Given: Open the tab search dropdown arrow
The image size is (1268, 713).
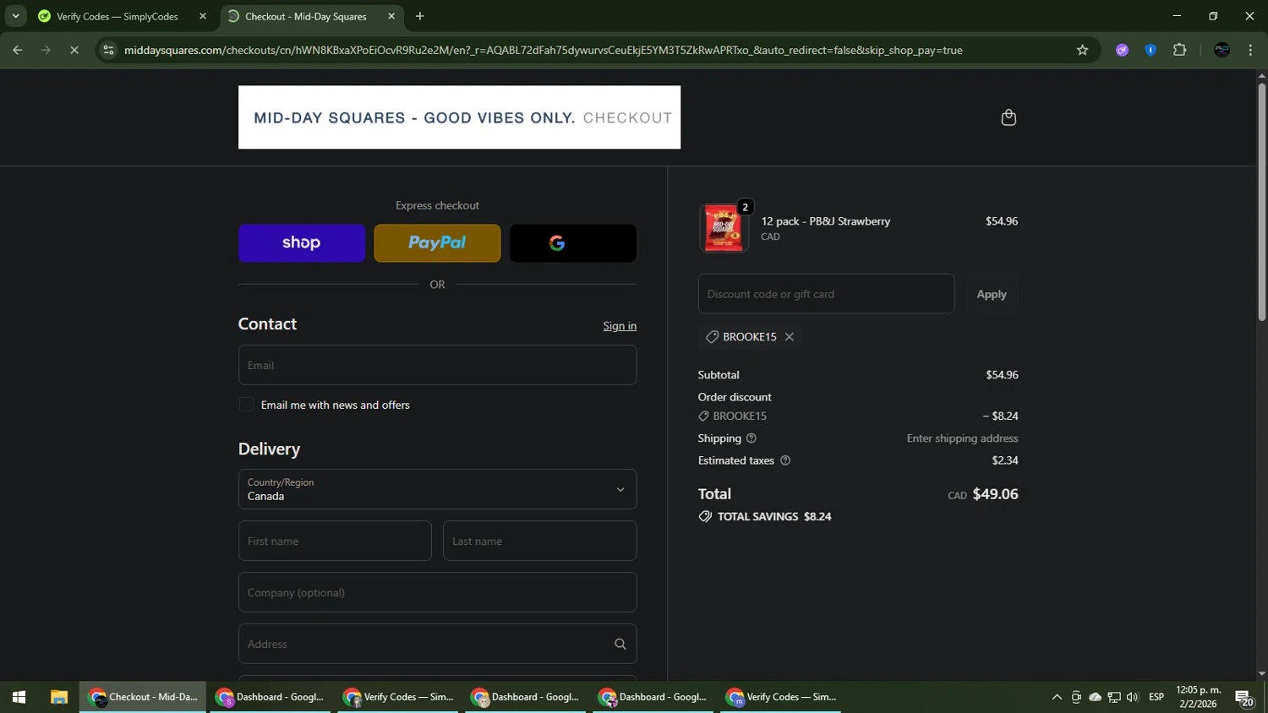Looking at the screenshot, I should [15, 16].
